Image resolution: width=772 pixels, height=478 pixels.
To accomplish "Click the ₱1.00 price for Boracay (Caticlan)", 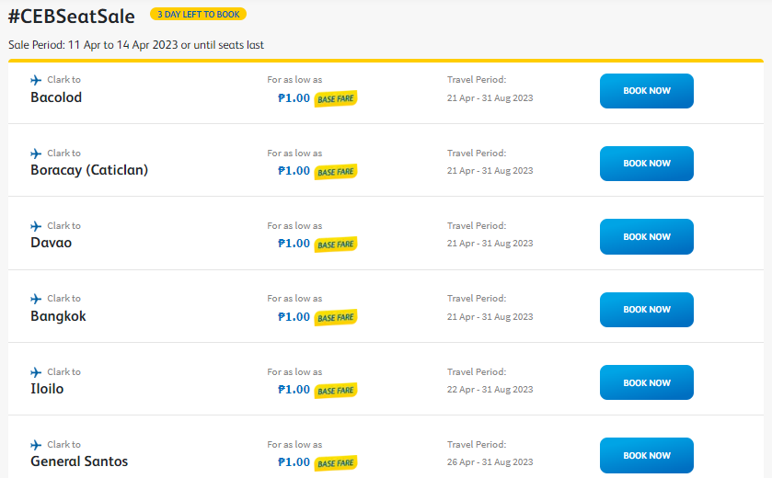I will 294,171.
